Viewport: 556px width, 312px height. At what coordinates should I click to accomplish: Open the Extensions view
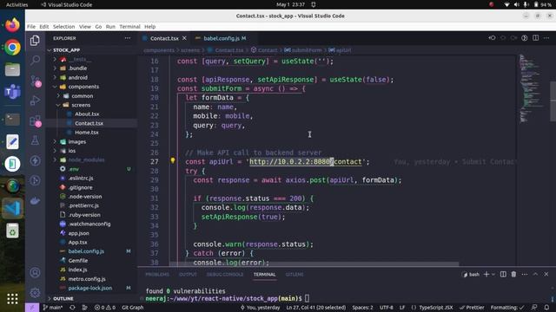click(36, 121)
